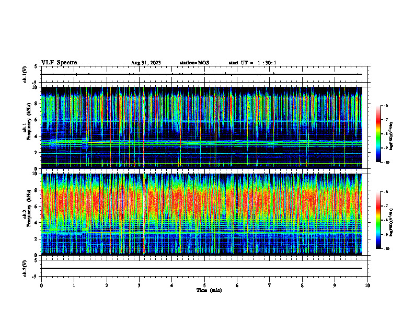Click the ch.2 color bar "-6" label

point(386,192)
